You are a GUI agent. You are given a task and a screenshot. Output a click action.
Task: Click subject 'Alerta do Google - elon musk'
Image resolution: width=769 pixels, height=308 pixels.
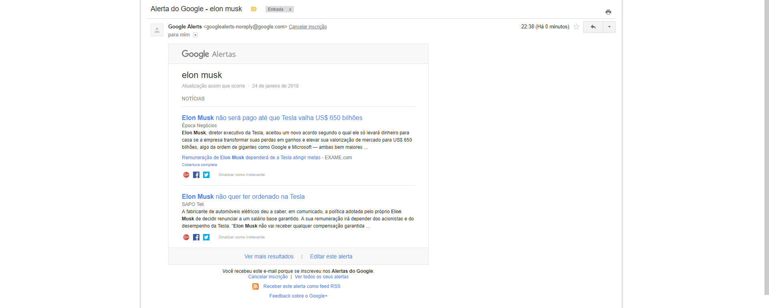pos(196,9)
